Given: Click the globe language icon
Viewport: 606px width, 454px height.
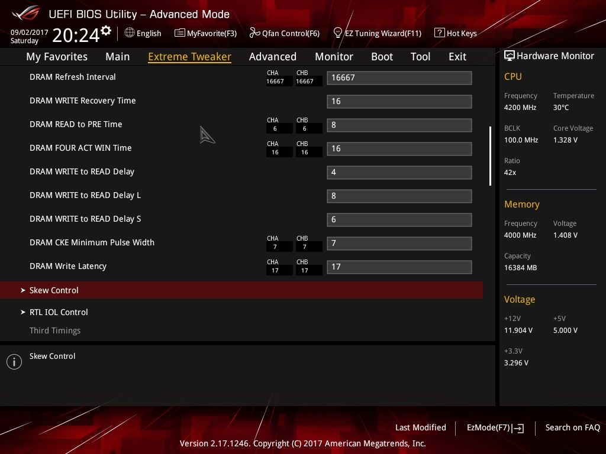Looking at the screenshot, I should pyautogui.click(x=130, y=33).
